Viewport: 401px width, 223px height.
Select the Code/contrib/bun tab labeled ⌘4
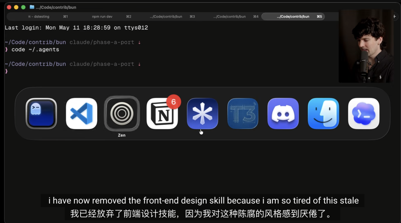click(x=229, y=16)
